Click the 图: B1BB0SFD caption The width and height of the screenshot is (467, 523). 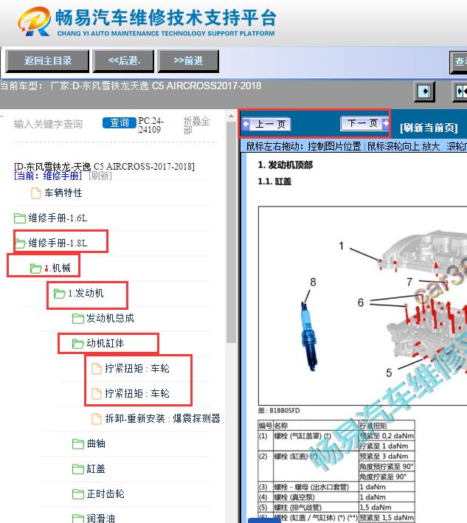pyautogui.click(x=279, y=410)
